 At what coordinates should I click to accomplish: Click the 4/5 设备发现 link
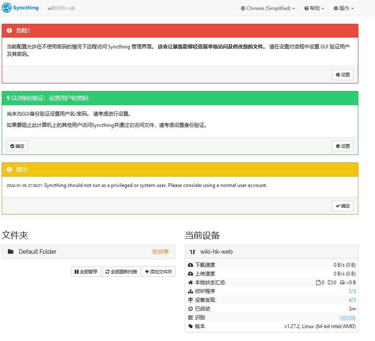(352, 300)
